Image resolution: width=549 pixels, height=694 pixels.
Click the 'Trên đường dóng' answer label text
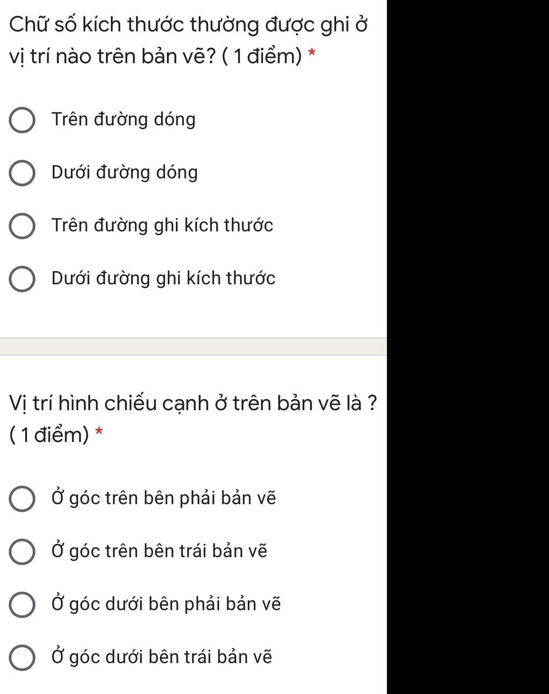point(123,120)
